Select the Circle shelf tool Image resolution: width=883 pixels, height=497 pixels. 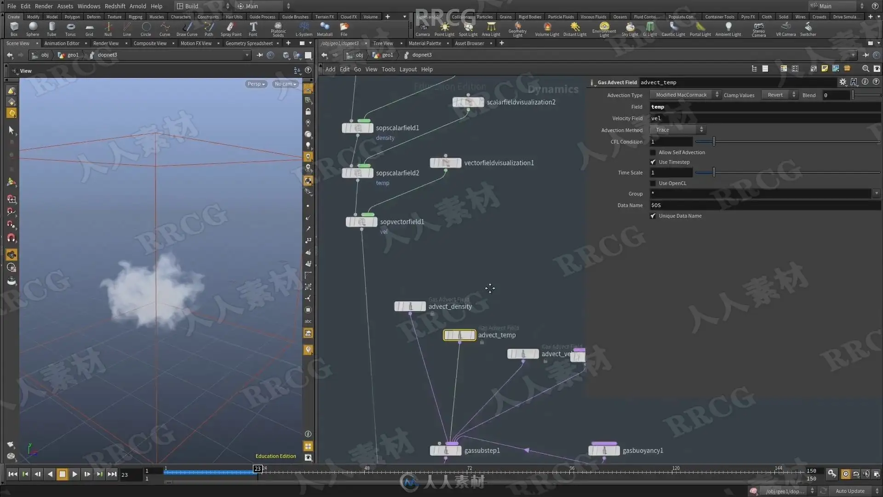[146, 29]
